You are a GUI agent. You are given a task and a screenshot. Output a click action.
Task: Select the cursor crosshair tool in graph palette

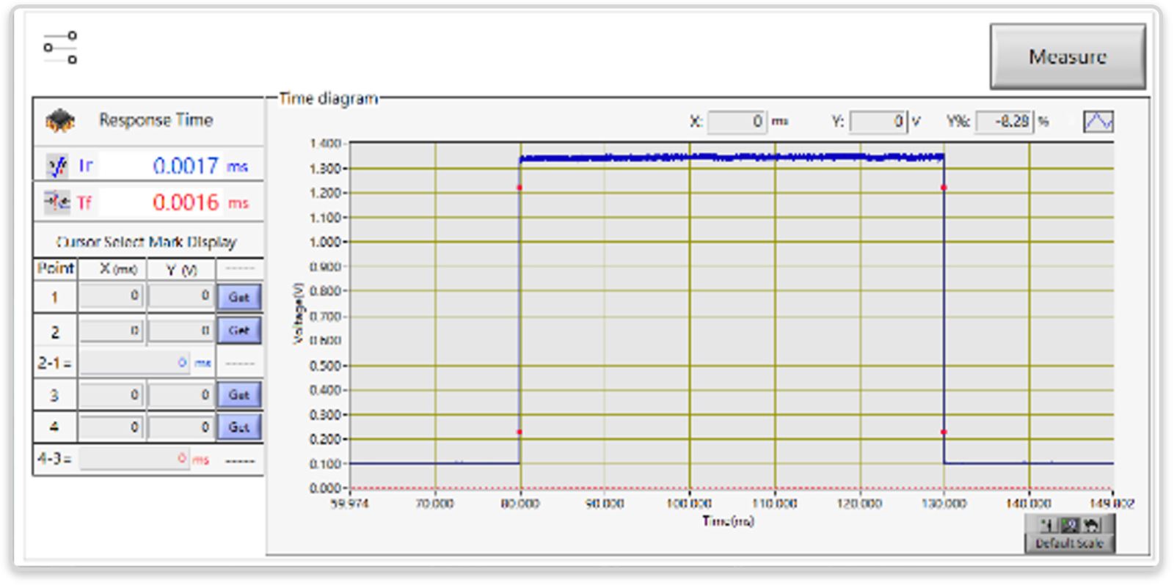(x=1047, y=525)
